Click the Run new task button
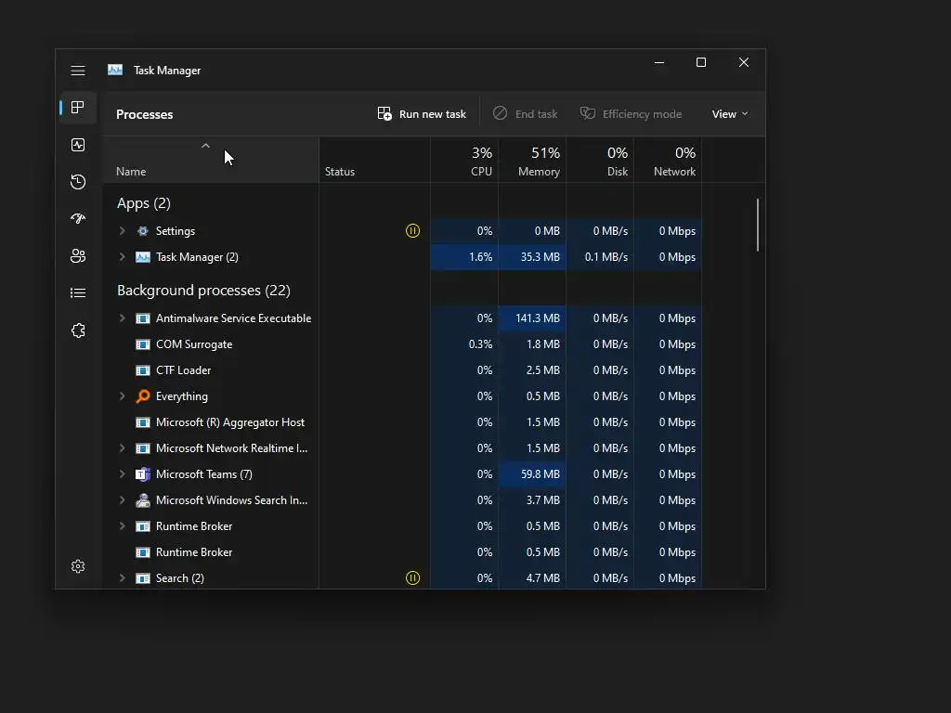 [x=422, y=114]
